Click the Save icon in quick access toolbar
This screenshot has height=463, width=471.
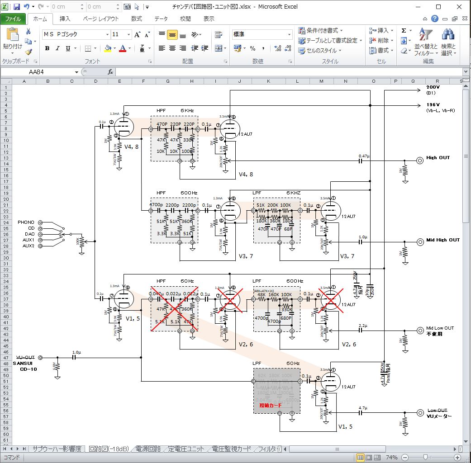click(17, 7)
